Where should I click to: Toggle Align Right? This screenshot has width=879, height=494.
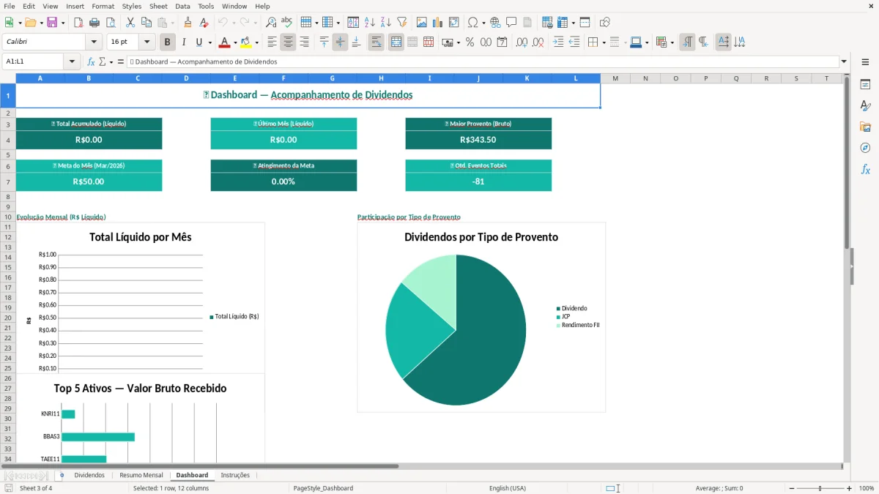[x=304, y=42]
